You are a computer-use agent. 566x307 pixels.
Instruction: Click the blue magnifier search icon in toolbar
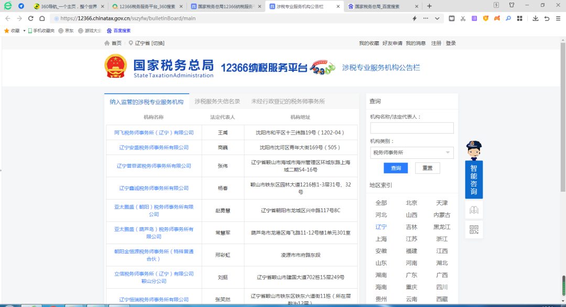pos(508,18)
